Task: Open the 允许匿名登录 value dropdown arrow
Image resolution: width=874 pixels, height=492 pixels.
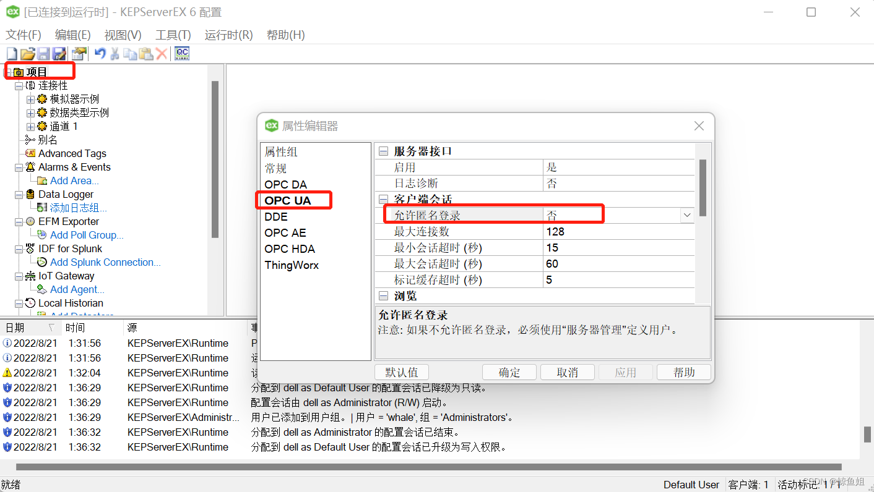Action: pyautogui.click(x=686, y=215)
